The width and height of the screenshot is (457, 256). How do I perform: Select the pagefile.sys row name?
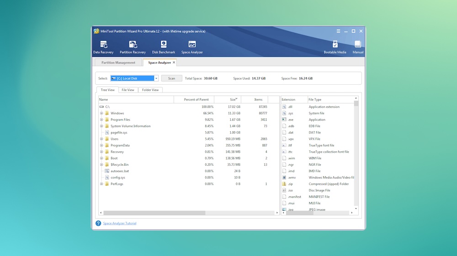tap(119, 133)
